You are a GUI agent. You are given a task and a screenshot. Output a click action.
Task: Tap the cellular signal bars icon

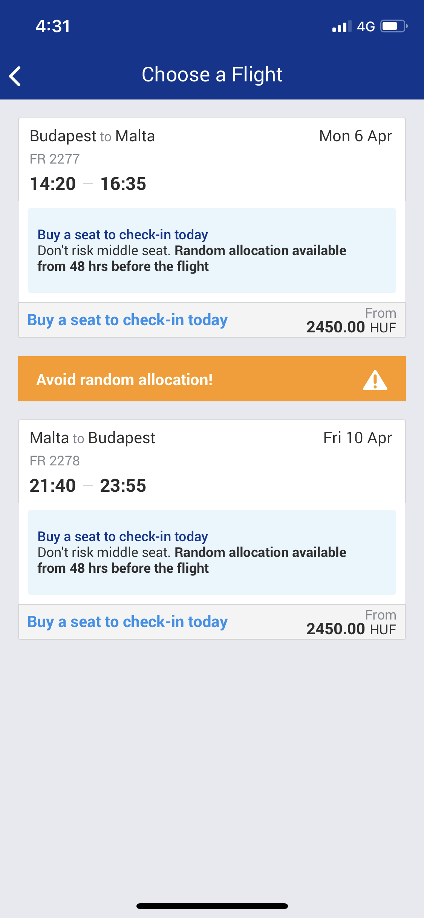[x=342, y=26]
